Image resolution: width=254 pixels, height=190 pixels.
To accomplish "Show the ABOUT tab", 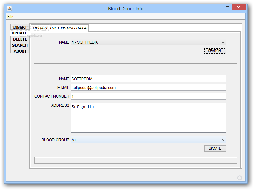I will [20, 51].
